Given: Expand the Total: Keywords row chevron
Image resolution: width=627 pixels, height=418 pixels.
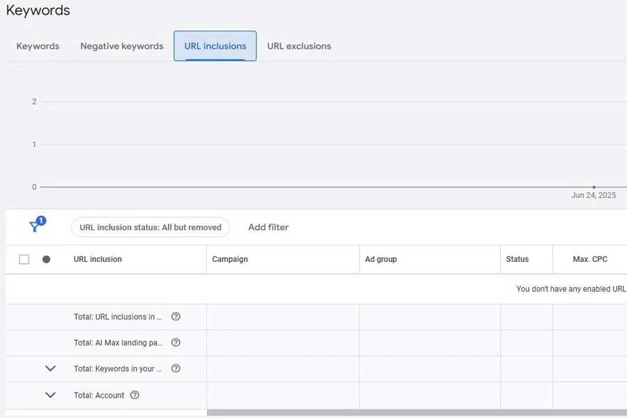Looking at the screenshot, I should pos(50,369).
